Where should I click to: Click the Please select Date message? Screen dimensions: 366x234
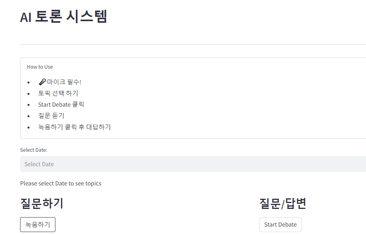tap(61, 183)
